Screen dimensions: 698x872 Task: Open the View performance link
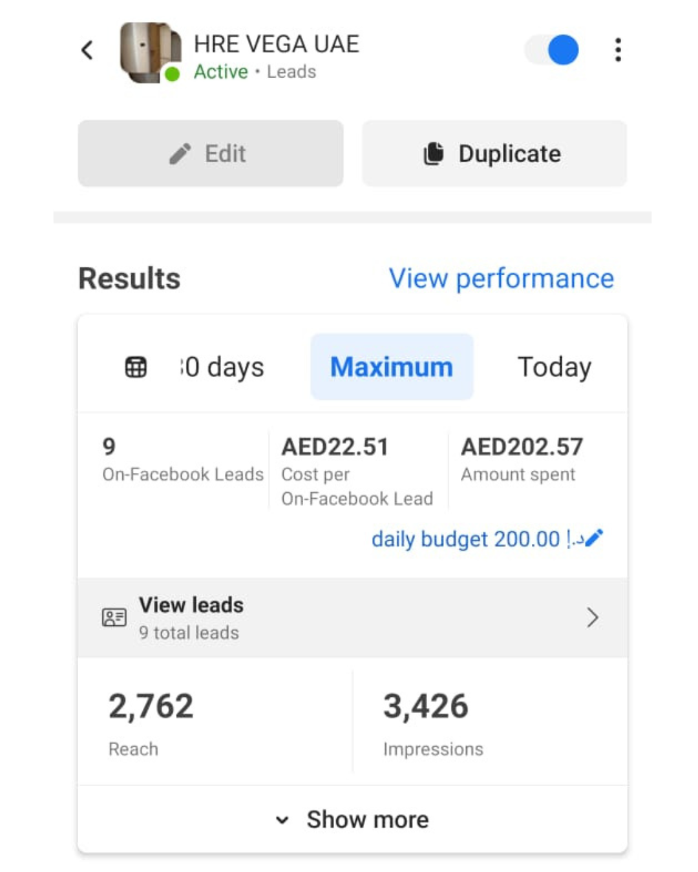click(x=501, y=278)
